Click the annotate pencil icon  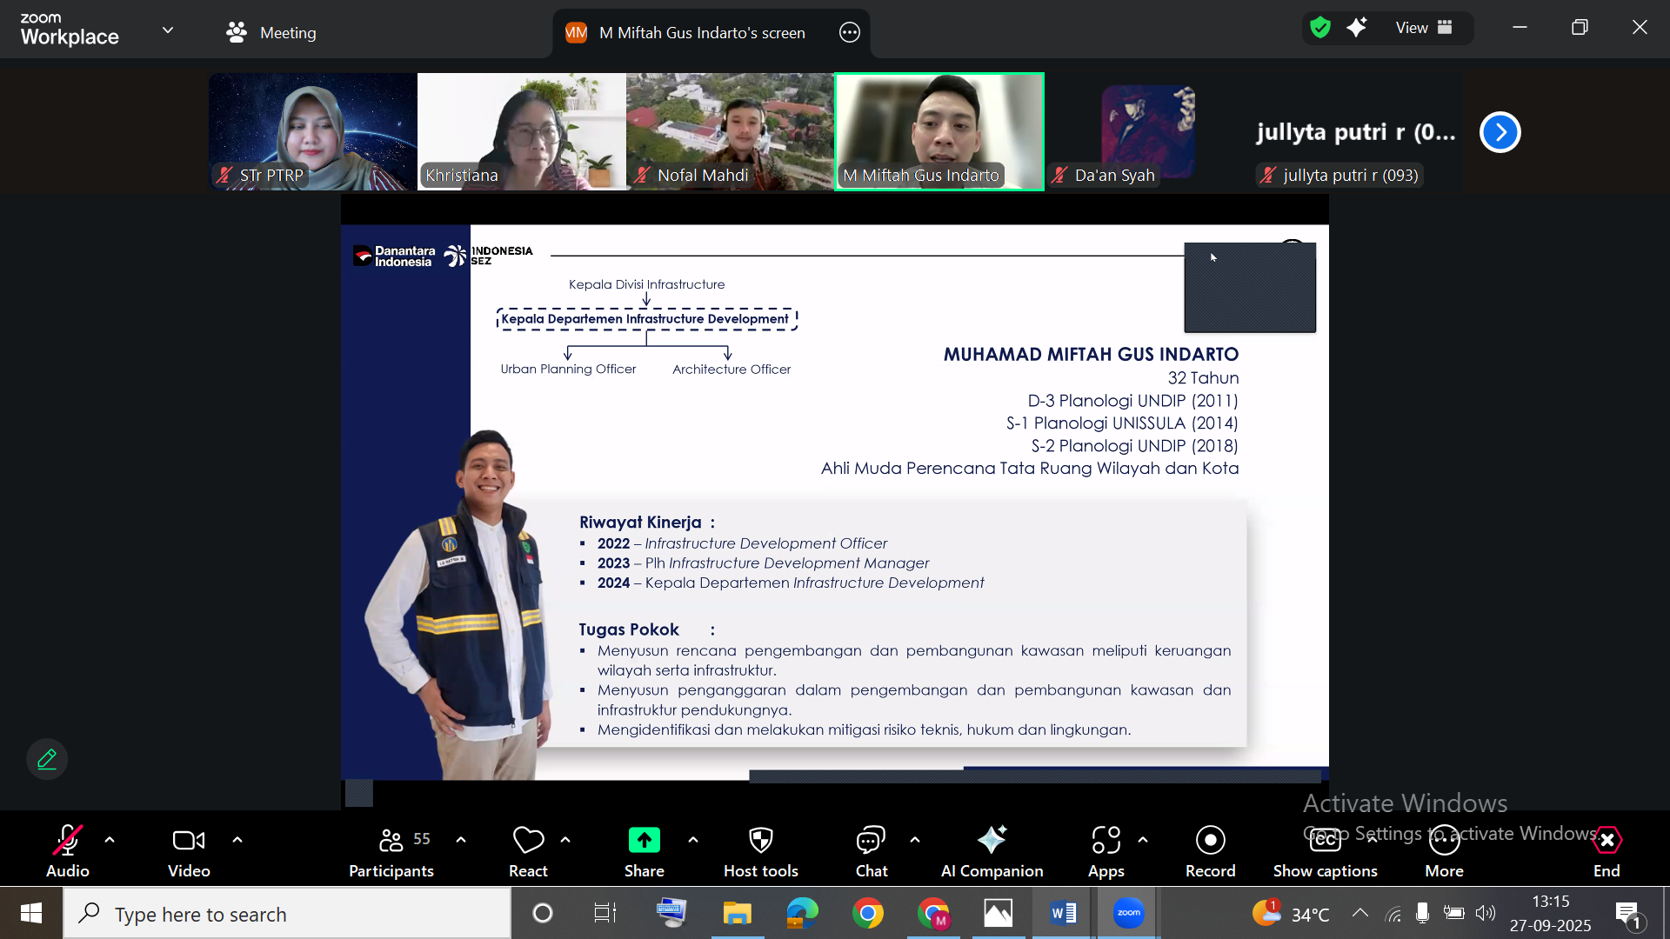coord(47,759)
